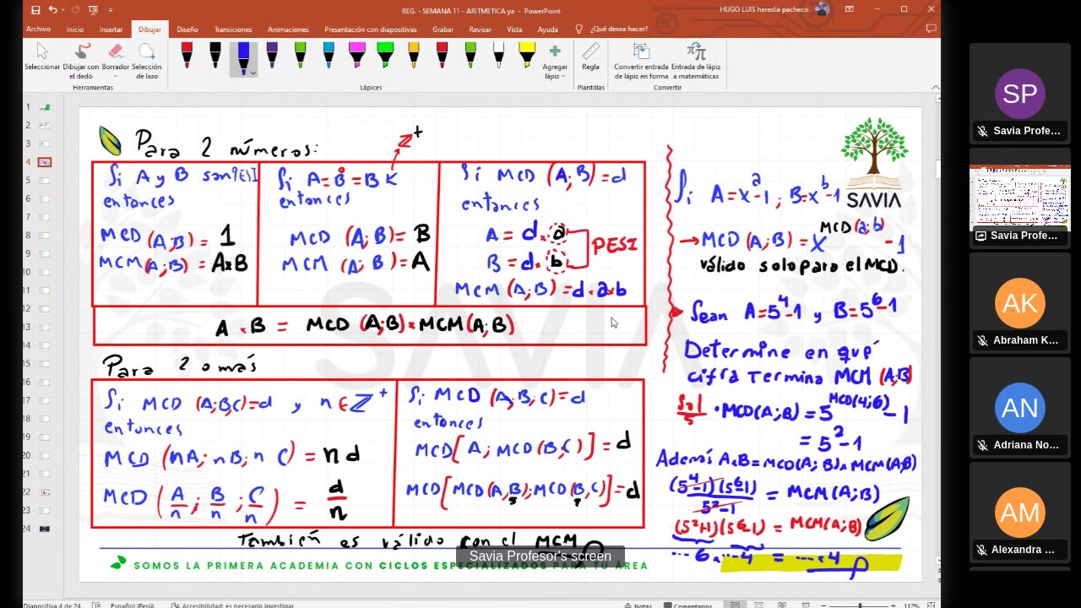Toggle the Regla ruler

(x=590, y=57)
